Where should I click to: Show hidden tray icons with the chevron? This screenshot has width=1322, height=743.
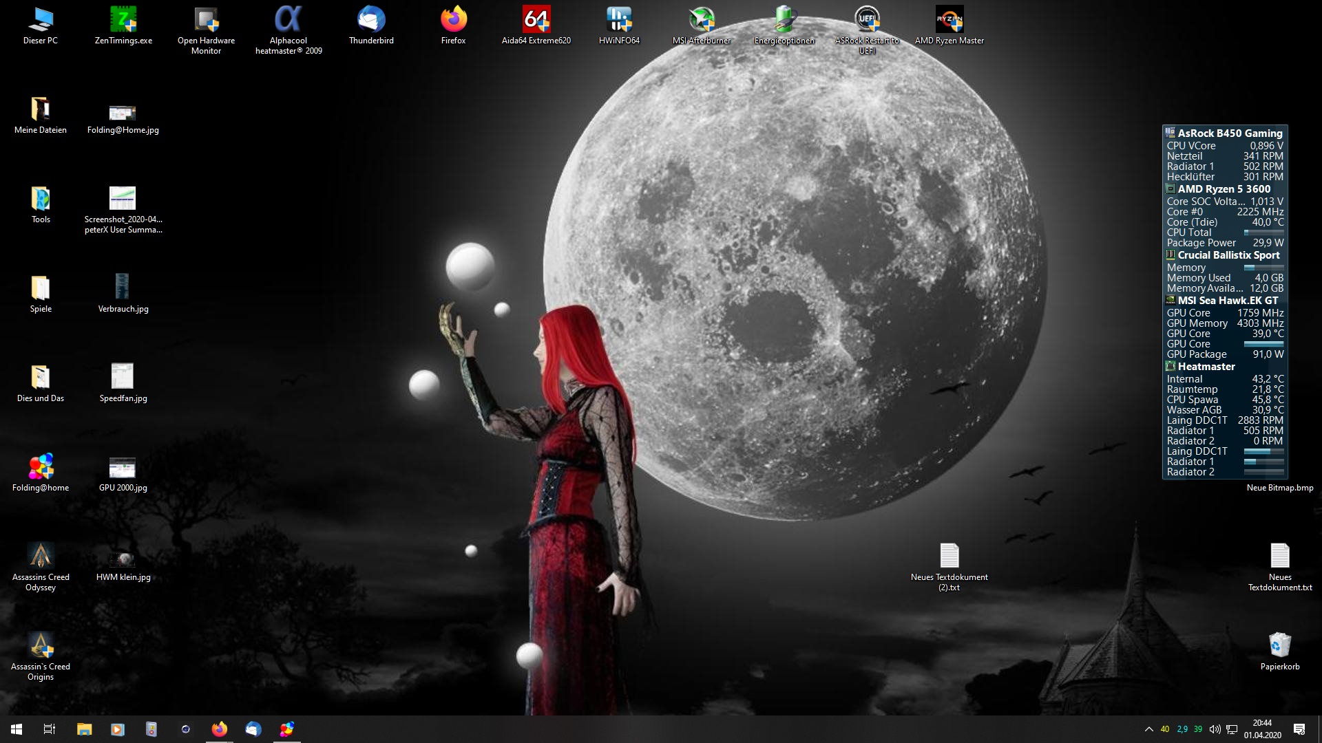click(x=1148, y=729)
